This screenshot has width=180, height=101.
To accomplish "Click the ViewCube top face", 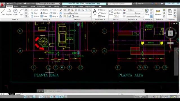I will coord(170,33).
